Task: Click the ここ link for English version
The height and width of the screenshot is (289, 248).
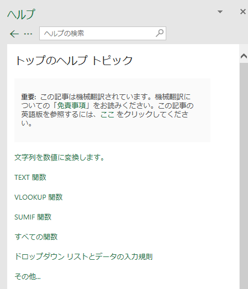Action: coord(107,114)
